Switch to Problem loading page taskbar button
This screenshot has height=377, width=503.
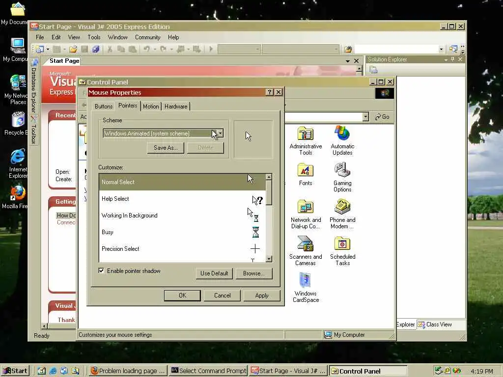pyautogui.click(x=128, y=371)
